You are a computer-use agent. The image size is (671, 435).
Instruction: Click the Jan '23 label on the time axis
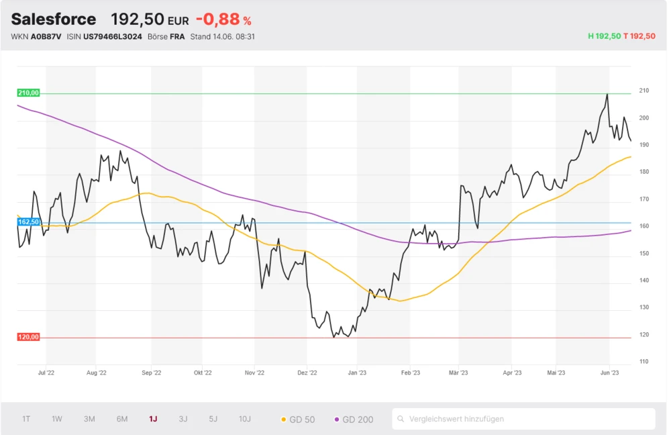[357, 373]
